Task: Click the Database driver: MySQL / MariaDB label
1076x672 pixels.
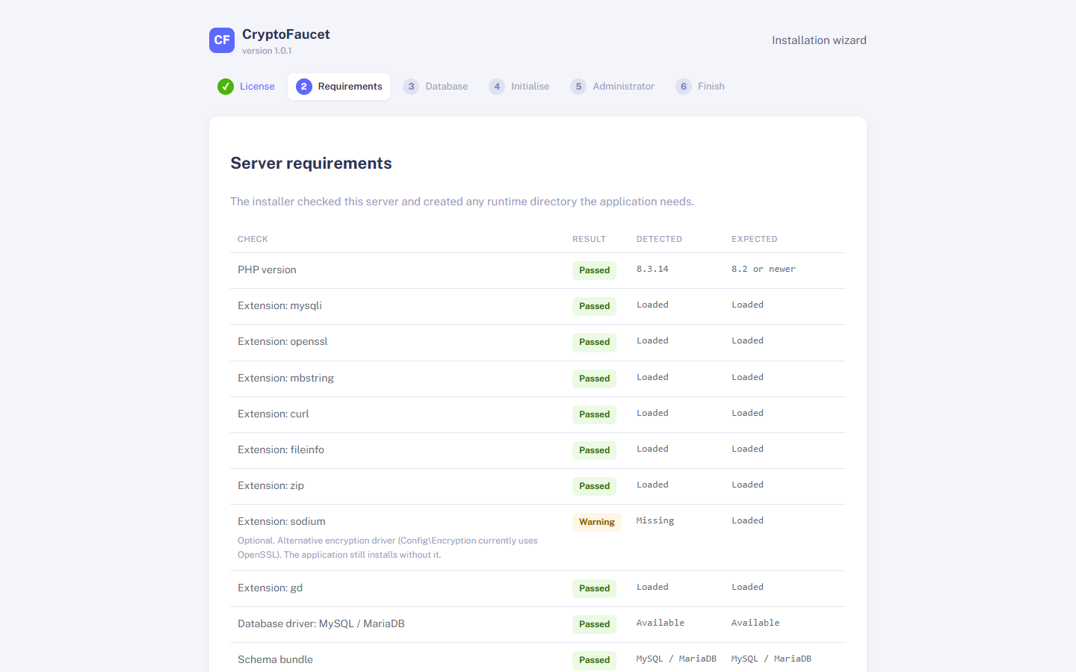Action: pos(321,623)
